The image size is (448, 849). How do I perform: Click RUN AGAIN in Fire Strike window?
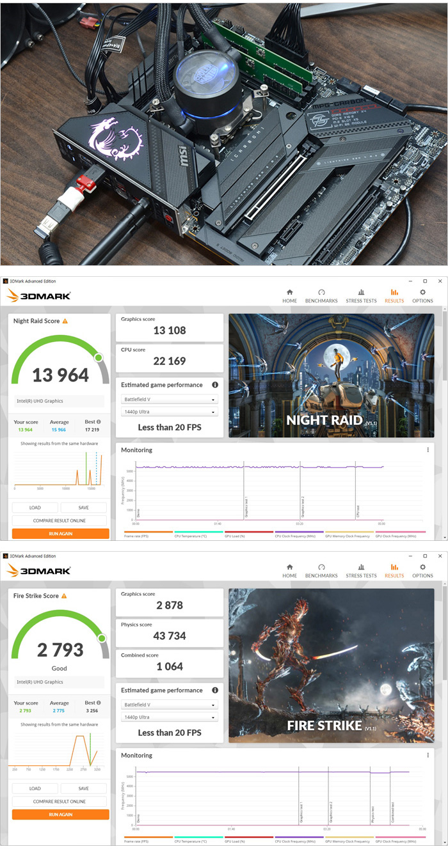coord(61,814)
